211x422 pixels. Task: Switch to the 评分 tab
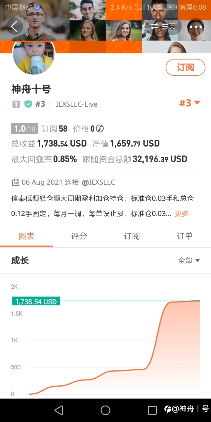point(79,236)
